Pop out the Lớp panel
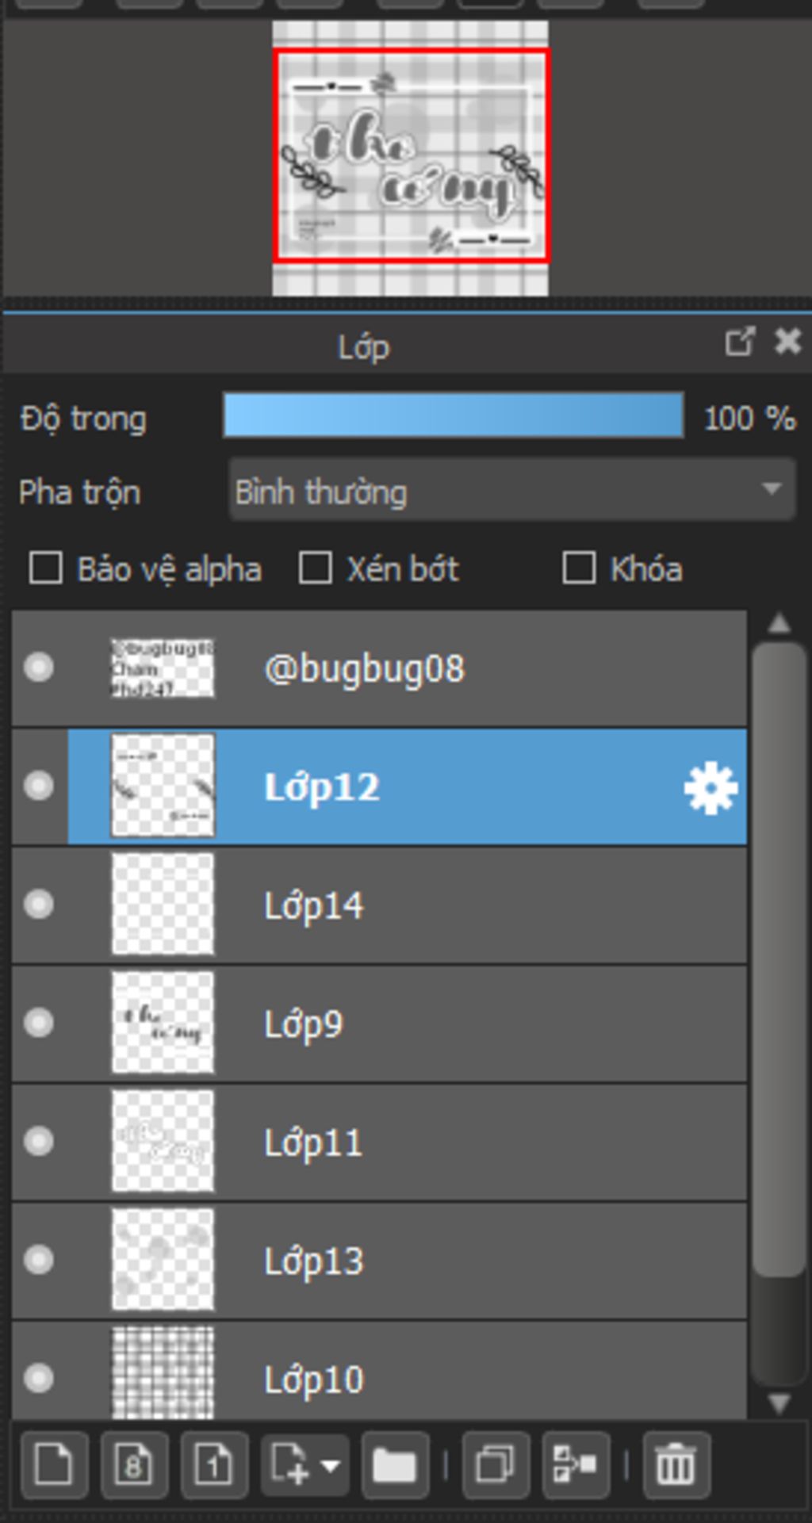Screen dimensions: 812x1523 739,342
